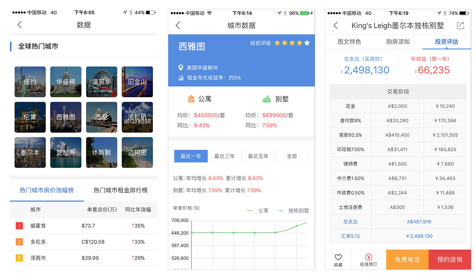Open the 图文特色 tab

tap(349, 42)
